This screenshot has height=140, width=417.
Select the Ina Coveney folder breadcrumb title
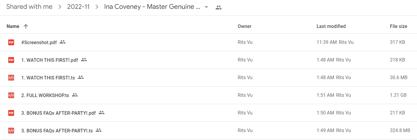[153, 7]
